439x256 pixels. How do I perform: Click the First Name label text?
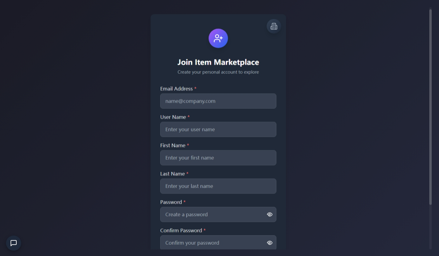[173, 145]
